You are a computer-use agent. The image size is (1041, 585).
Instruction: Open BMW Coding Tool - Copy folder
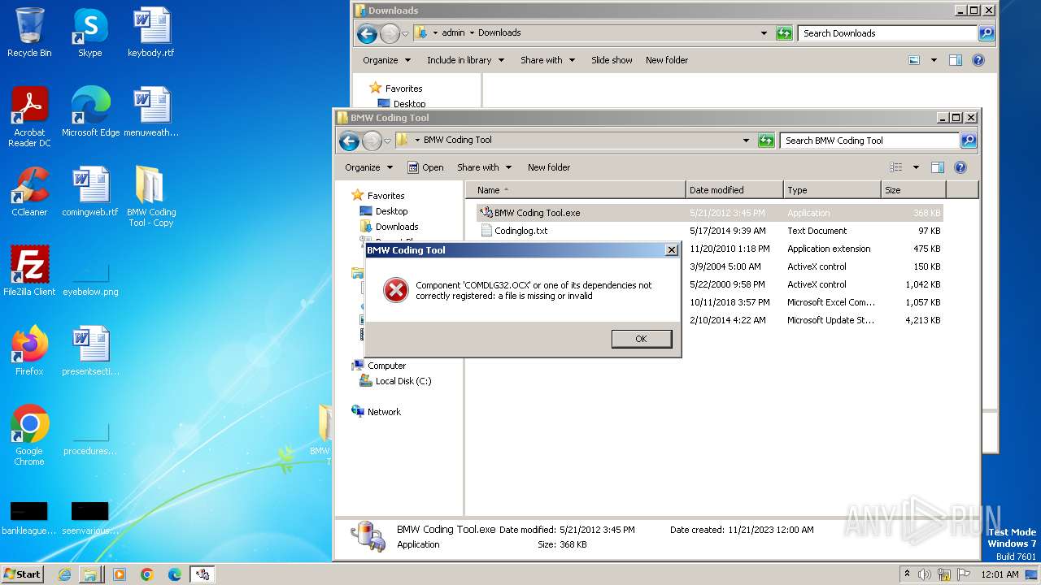point(151,197)
